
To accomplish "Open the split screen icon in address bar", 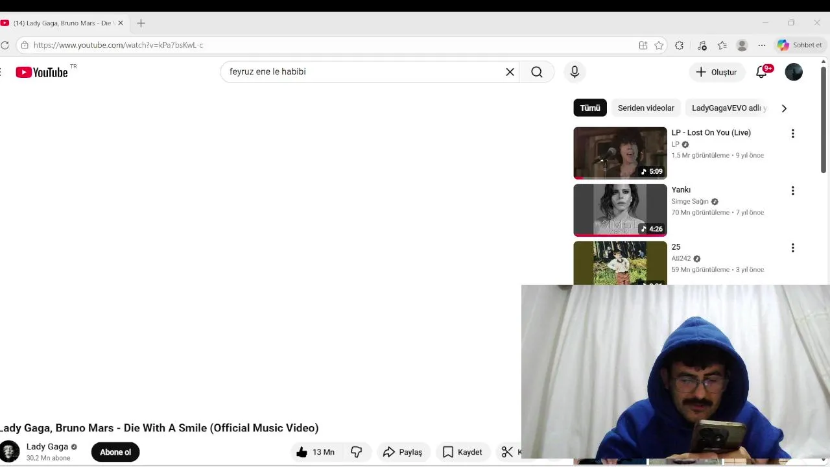I will (x=643, y=45).
